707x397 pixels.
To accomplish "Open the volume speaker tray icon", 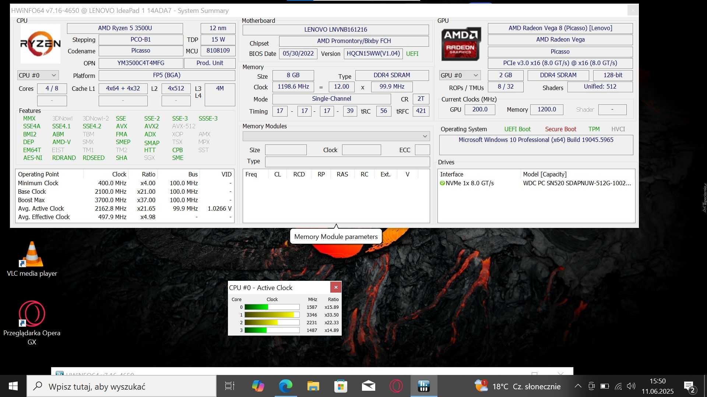I will pyautogui.click(x=631, y=386).
